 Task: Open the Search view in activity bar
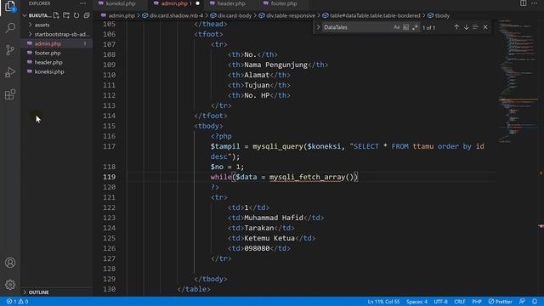(x=10, y=28)
